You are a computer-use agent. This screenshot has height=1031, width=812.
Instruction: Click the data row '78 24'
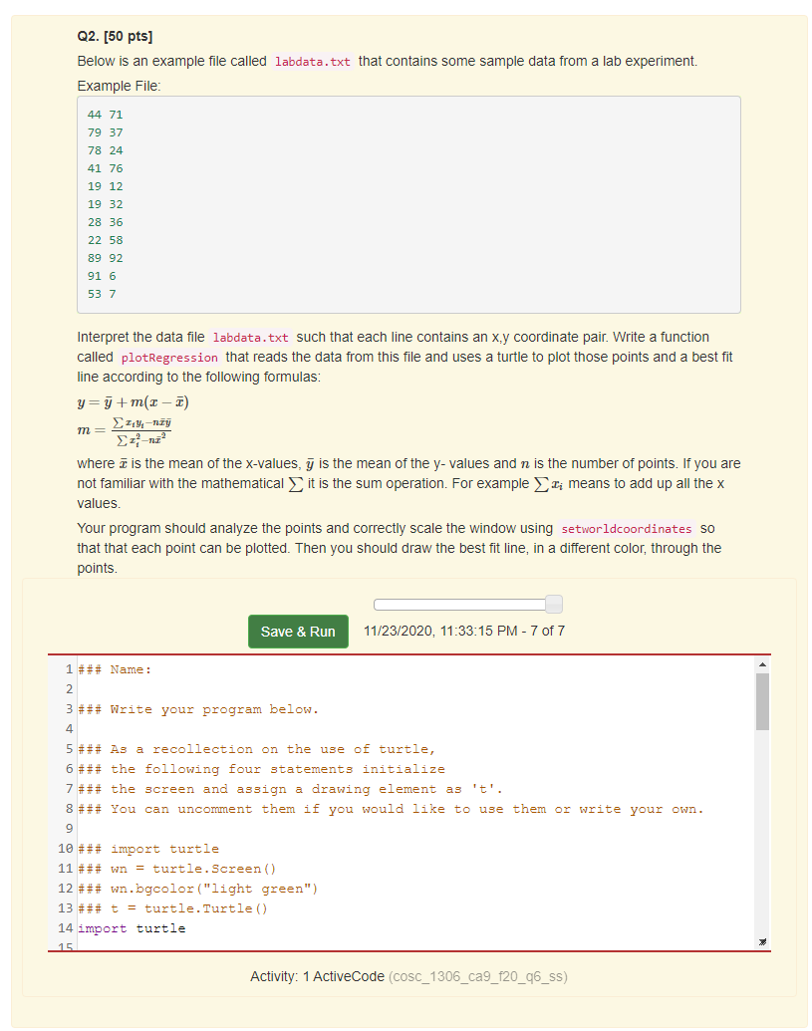pos(106,150)
